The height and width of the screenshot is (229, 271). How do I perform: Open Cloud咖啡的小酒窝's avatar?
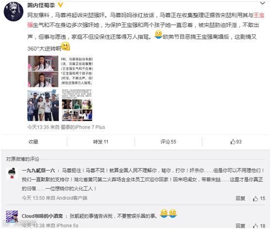[12, 217]
